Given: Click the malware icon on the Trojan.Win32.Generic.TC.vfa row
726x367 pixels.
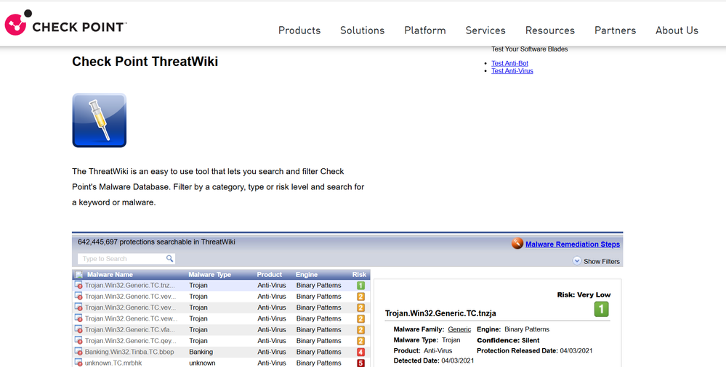Looking at the screenshot, I should 78,329.
